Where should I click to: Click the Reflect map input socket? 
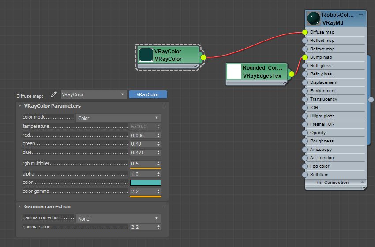(305, 41)
